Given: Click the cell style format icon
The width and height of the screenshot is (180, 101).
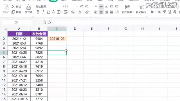Looking at the screenshot, I should (x=66, y=12).
